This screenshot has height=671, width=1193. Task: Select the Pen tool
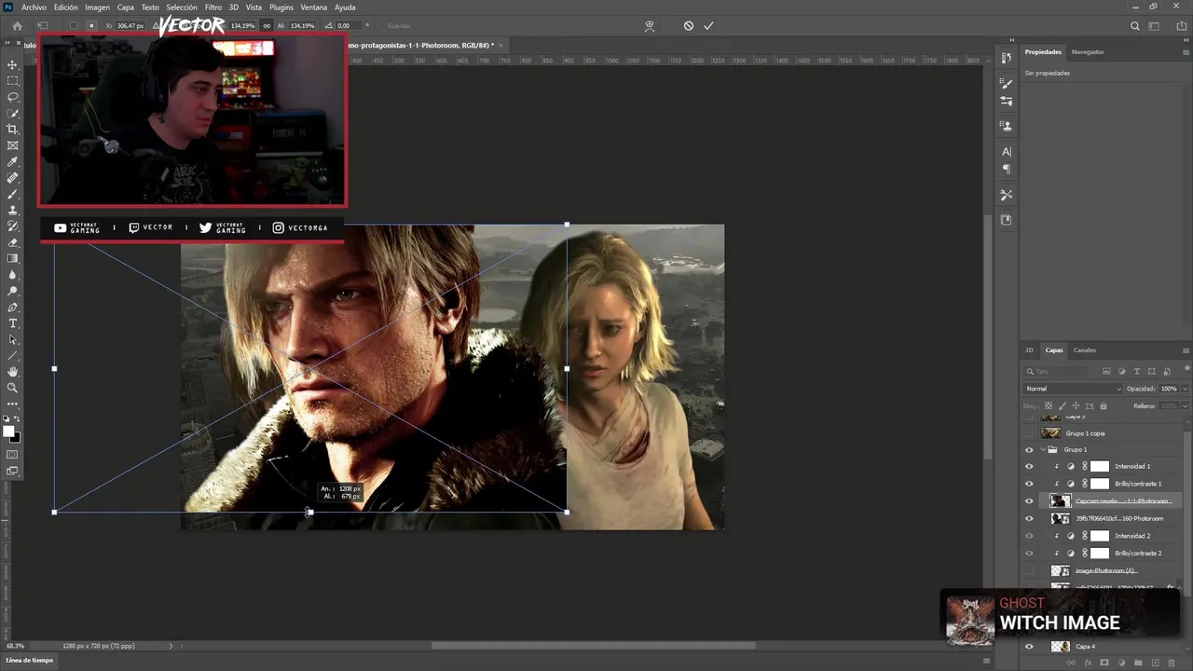[13, 308]
